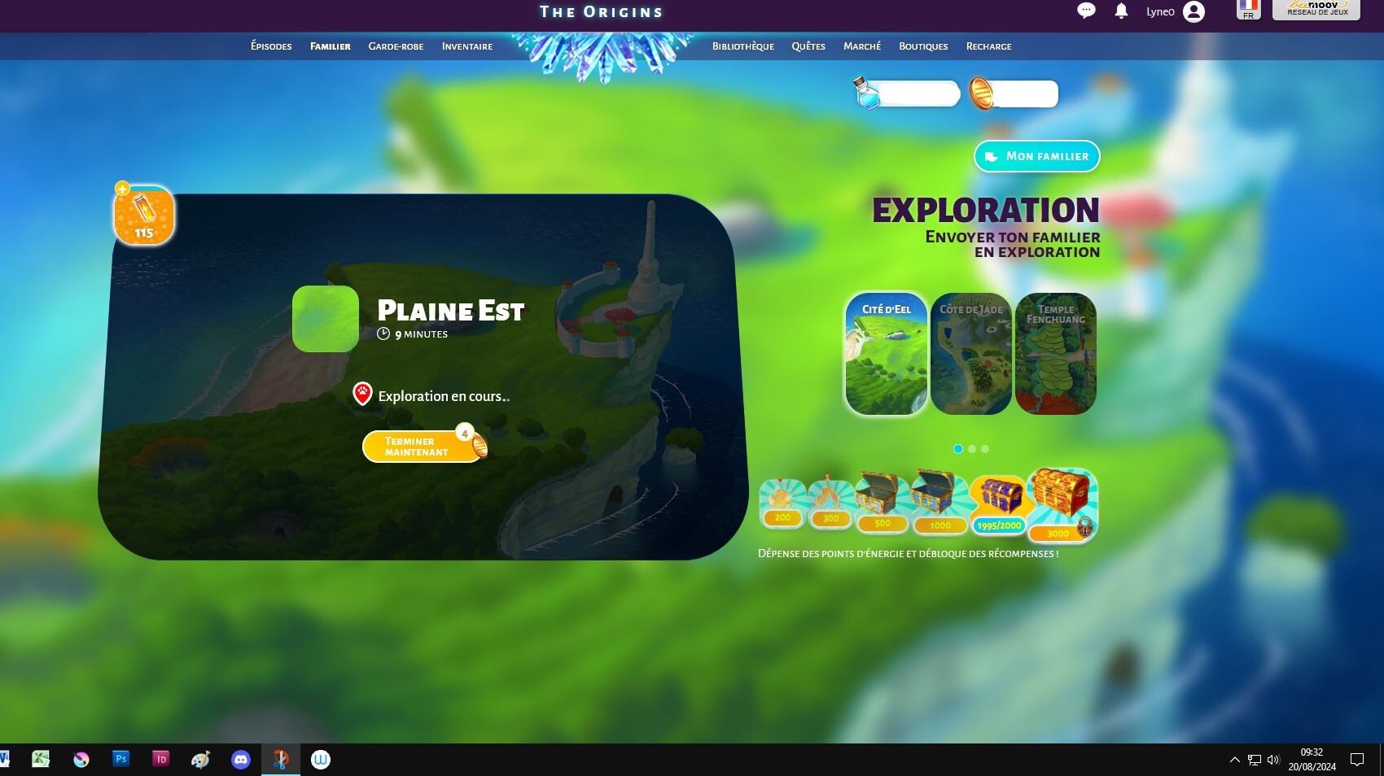
Task: Open the Marché page
Action: [x=862, y=46]
